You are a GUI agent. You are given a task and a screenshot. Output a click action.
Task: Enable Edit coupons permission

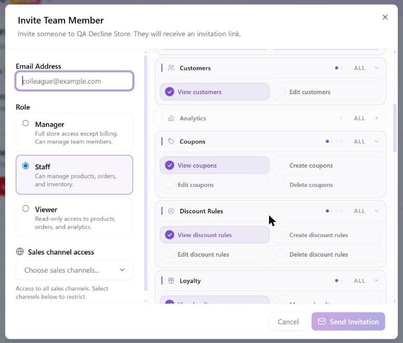[x=215, y=185]
